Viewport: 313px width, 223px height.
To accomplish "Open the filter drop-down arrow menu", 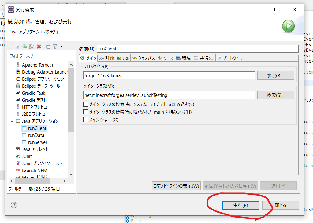I will [x=62, y=47].
